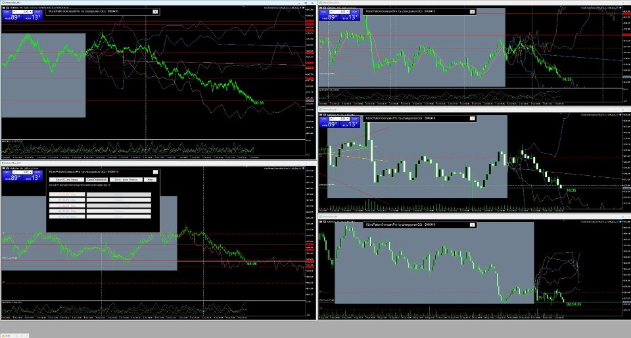Click BUY in the top-left chart's trade panel
Viewport: 631px width, 338px height.
pyautogui.click(x=37, y=12)
